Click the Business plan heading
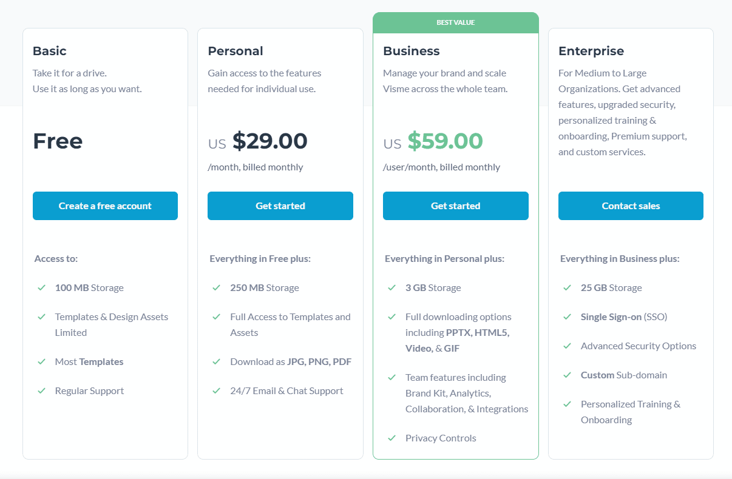 tap(411, 51)
